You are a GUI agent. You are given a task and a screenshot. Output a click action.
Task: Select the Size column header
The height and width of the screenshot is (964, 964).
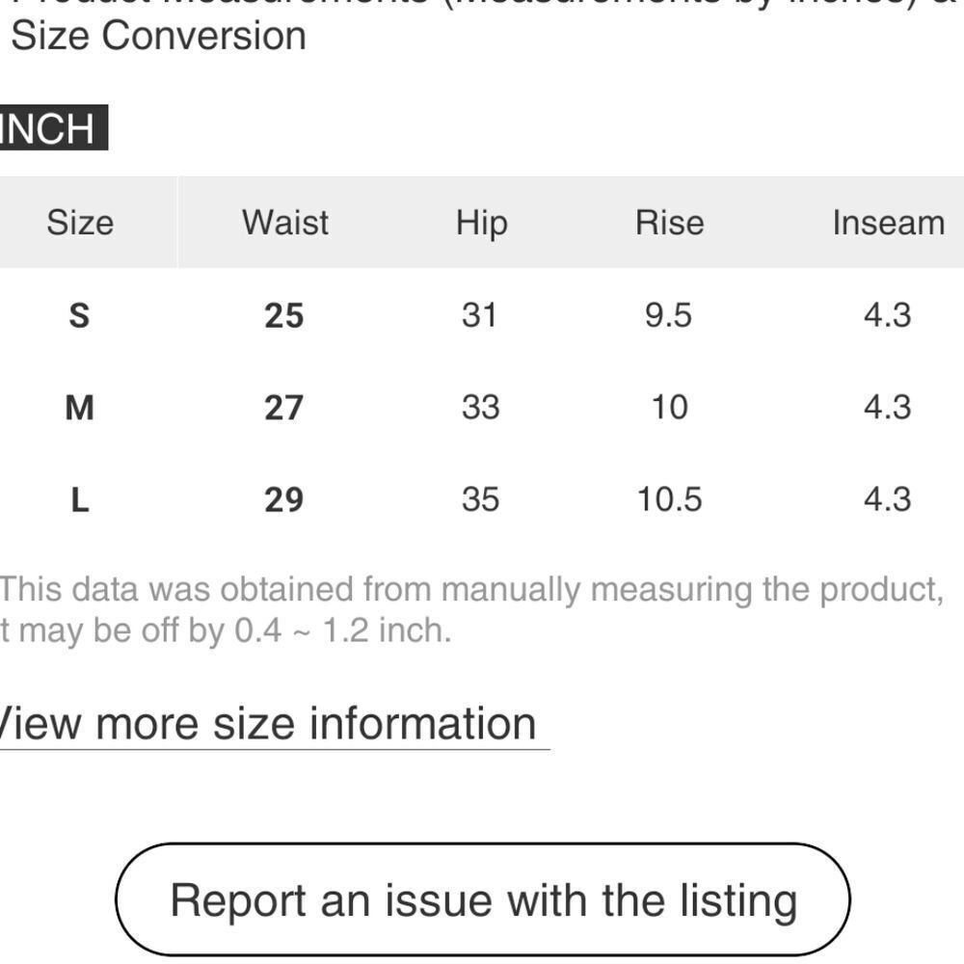click(x=81, y=223)
